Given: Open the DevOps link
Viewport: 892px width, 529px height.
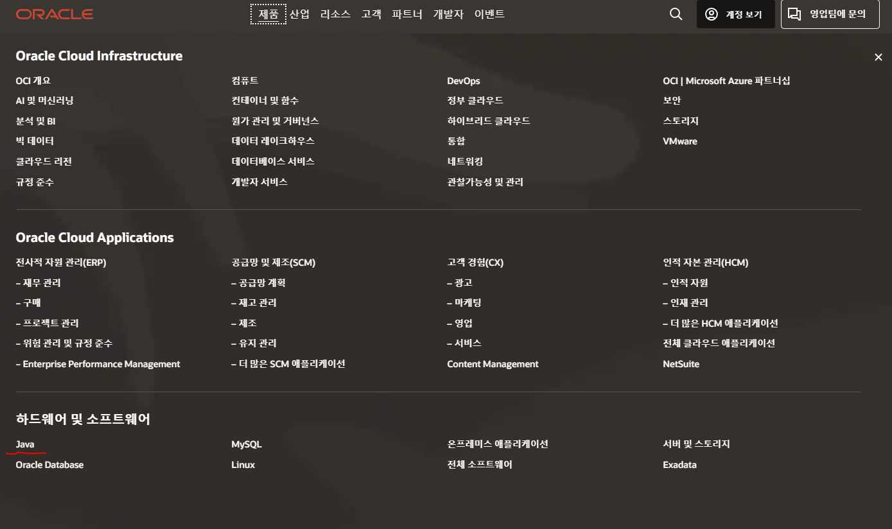Looking at the screenshot, I should coord(464,81).
